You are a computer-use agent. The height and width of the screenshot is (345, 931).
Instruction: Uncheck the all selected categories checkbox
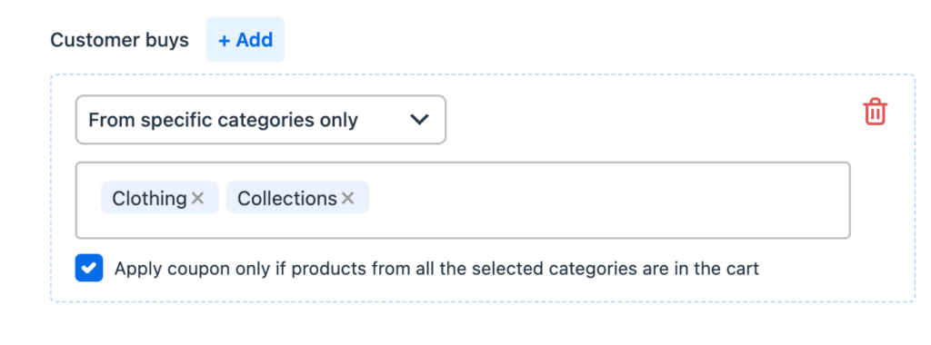click(88, 268)
